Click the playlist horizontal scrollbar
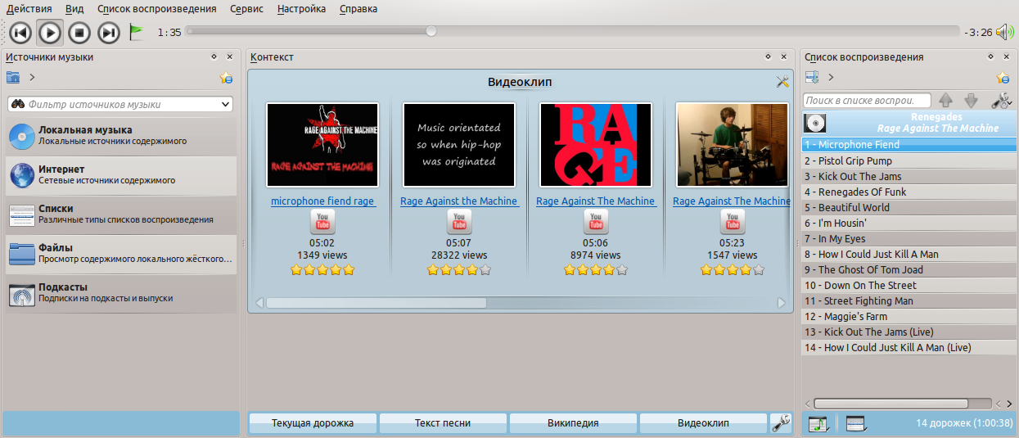Screen dimensions: 1019x438 pos(891,404)
